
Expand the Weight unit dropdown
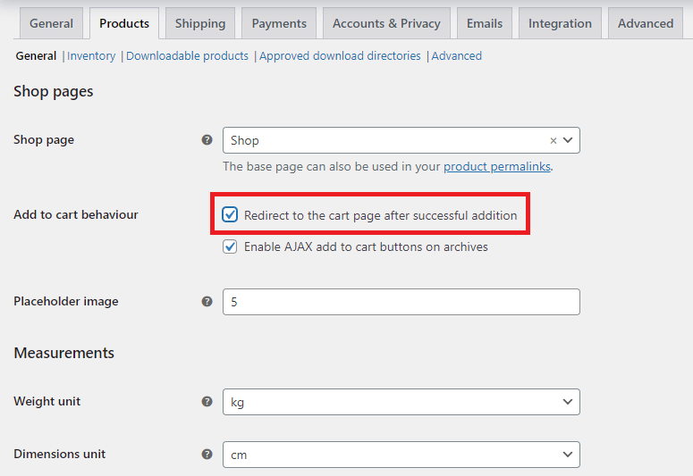[x=401, y=403]
